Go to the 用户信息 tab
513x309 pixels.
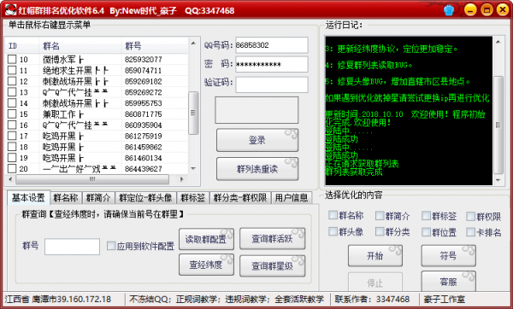(x=292, y=198)
